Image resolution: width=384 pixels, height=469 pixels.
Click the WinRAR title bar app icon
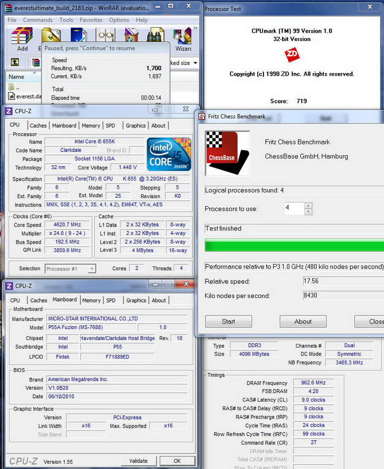(9, 8)
